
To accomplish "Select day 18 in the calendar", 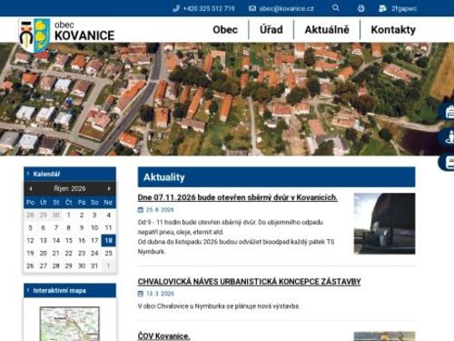I will [x=108, y=240].
